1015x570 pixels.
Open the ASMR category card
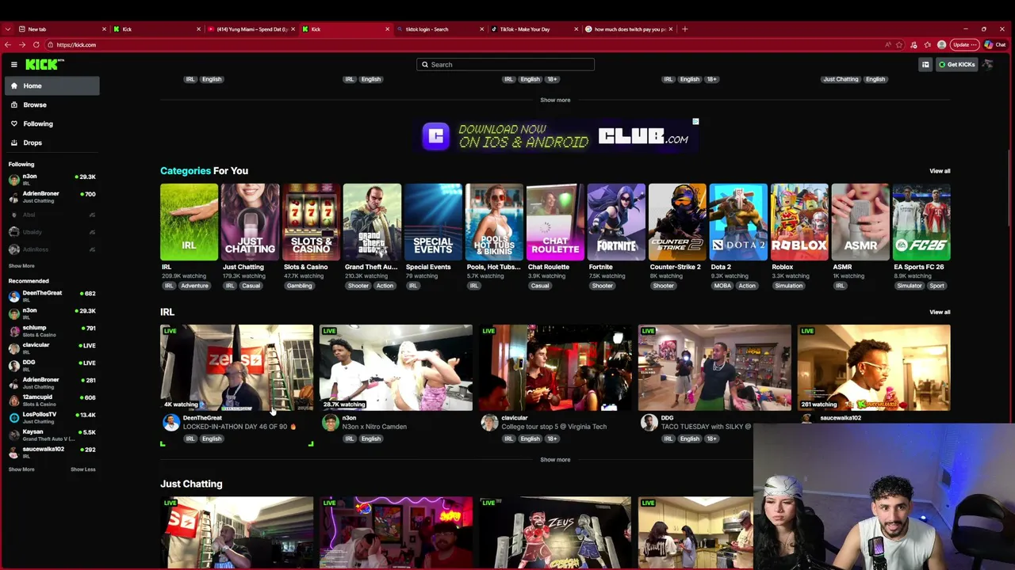[860, 222]
